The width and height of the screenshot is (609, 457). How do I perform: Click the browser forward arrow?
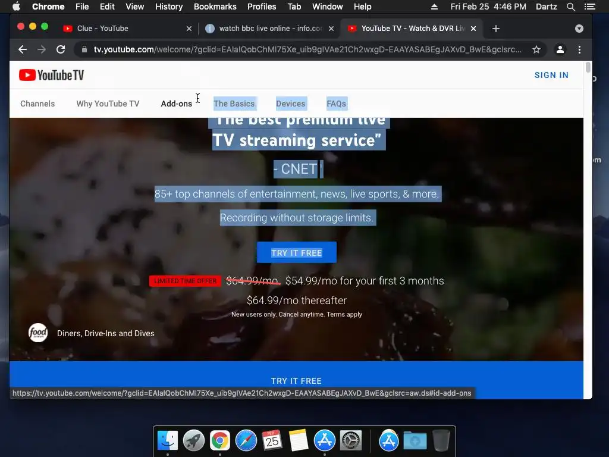[x=42, y=49]
